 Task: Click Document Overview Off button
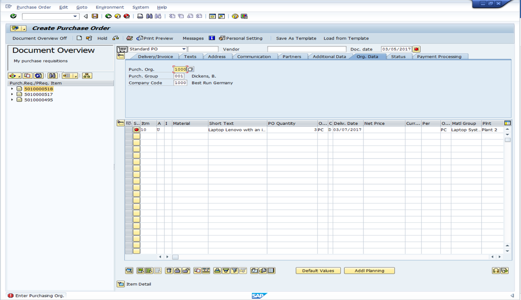(x=39, y=38)
